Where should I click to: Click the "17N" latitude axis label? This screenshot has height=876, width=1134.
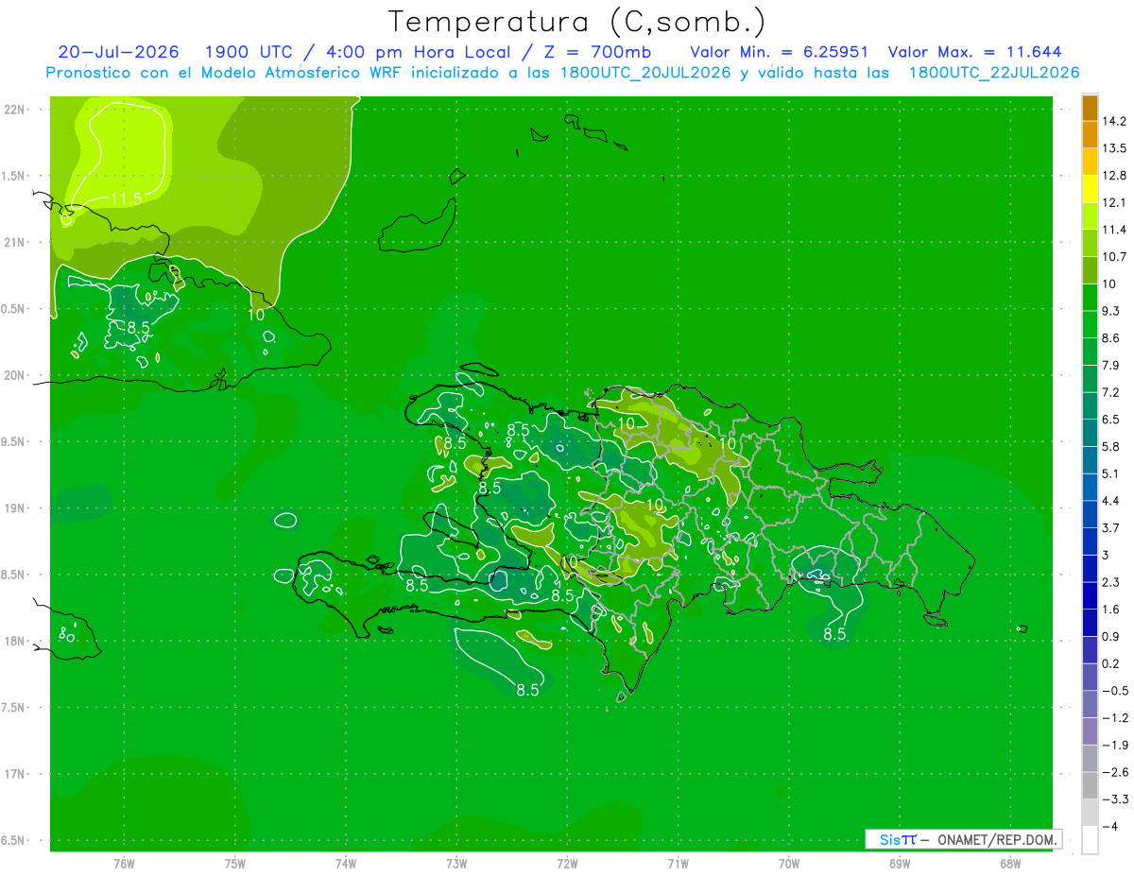(16, 774)
